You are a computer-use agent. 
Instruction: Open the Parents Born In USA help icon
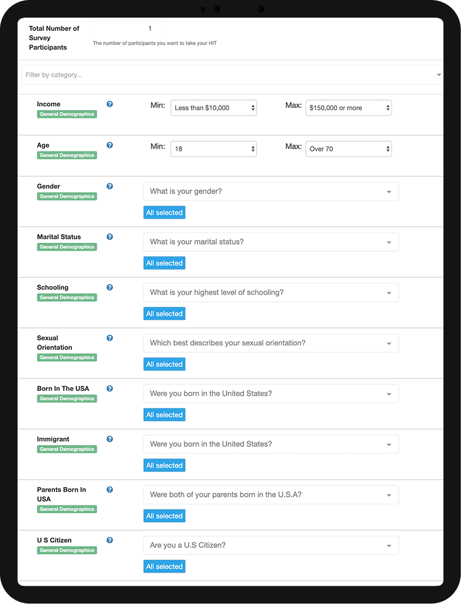point(109,489)
